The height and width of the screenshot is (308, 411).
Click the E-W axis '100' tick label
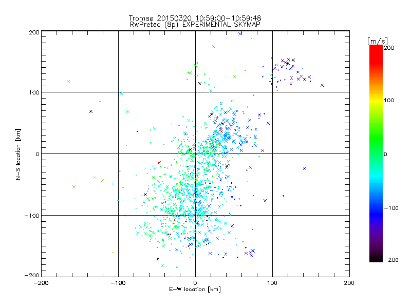pos(272,283)
